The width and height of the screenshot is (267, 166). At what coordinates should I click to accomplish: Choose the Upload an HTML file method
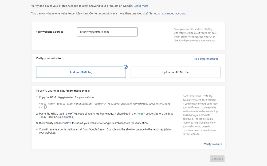(175, 72)
